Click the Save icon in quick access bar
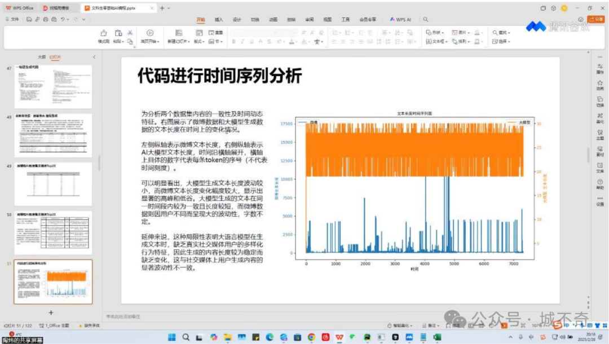This screenshot has width=609, height=344. [29, 19]
